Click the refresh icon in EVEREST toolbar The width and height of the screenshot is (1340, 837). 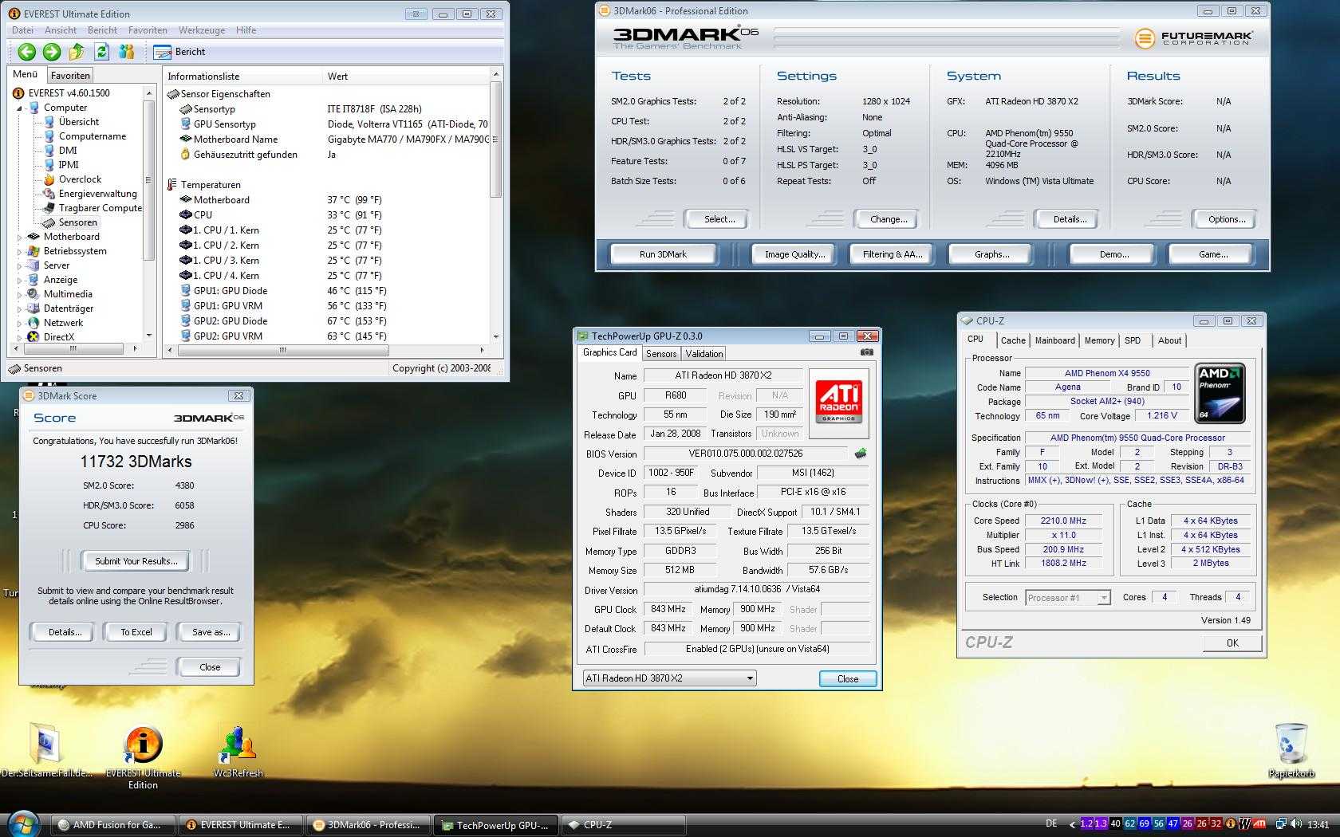tap(101, 52)
